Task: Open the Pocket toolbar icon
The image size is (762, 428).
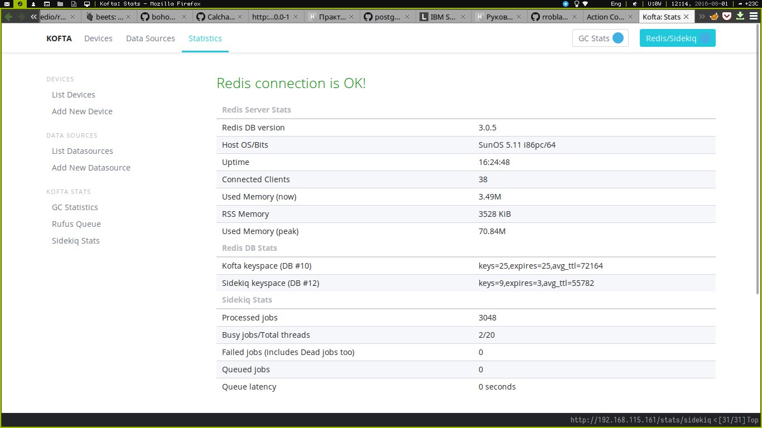Action: coord(727,17)
